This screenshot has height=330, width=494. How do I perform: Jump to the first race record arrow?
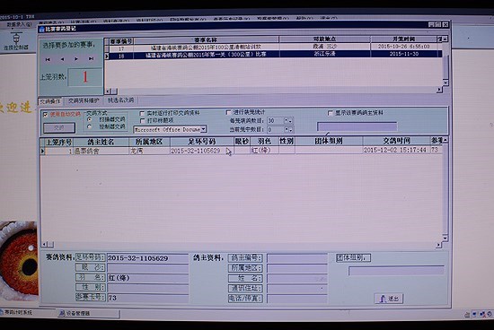(x=48, y=59)
